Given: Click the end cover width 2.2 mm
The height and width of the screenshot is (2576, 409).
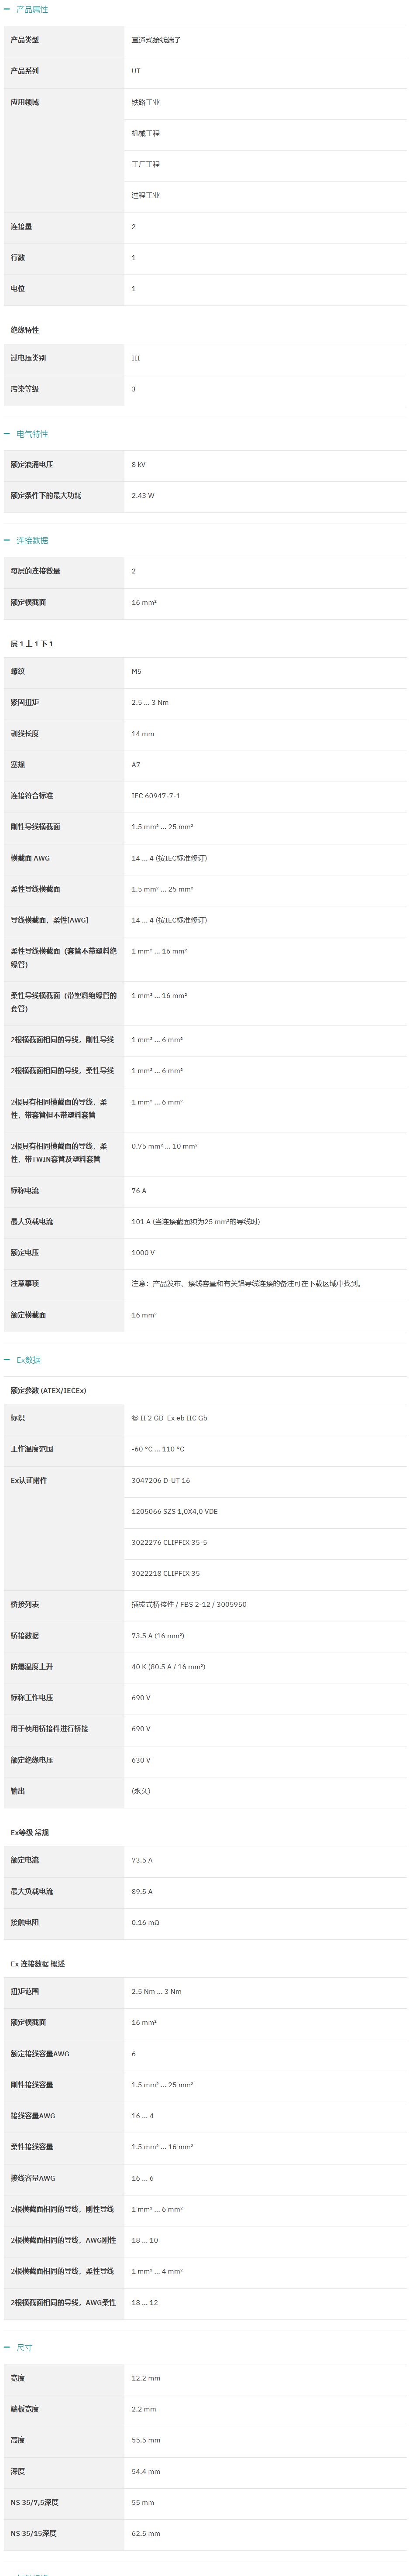Looking at the screenshot, I should (x=144, y=2409).
